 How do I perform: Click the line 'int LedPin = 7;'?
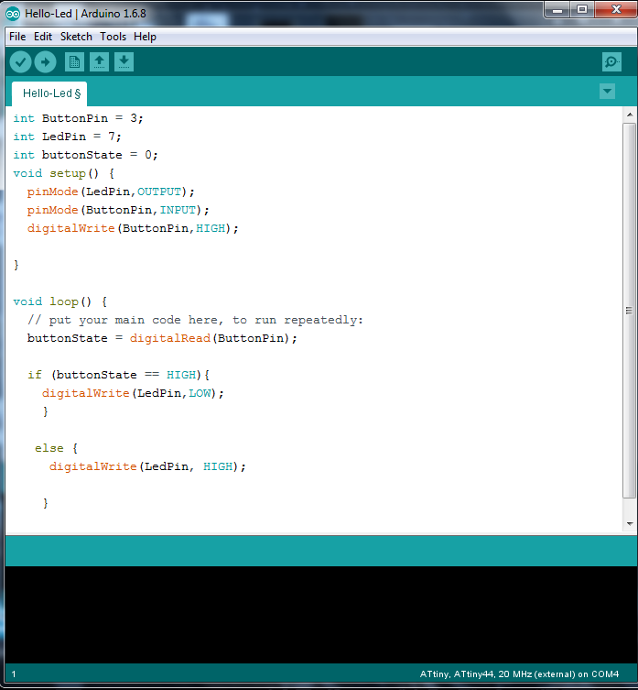pos(67,137)
